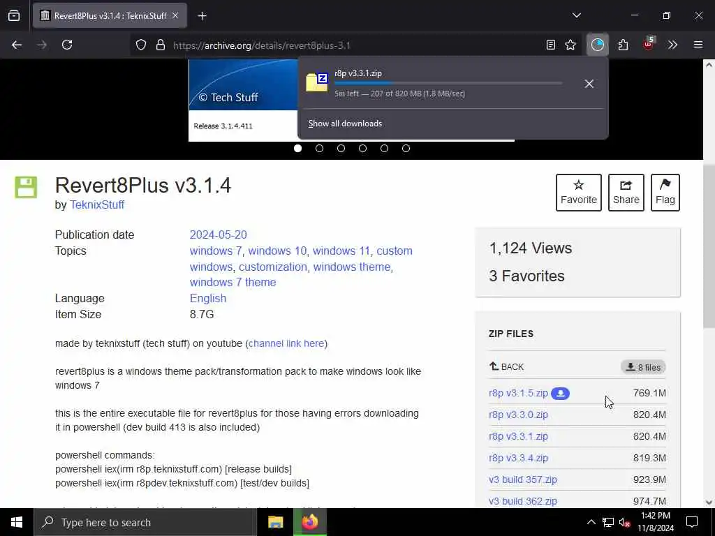715x536 pixels.
Task: Download v3 build 362.zip
Action: tap(522, 501)
